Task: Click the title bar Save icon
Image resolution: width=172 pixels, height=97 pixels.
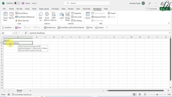Action: tap(23, 3)
